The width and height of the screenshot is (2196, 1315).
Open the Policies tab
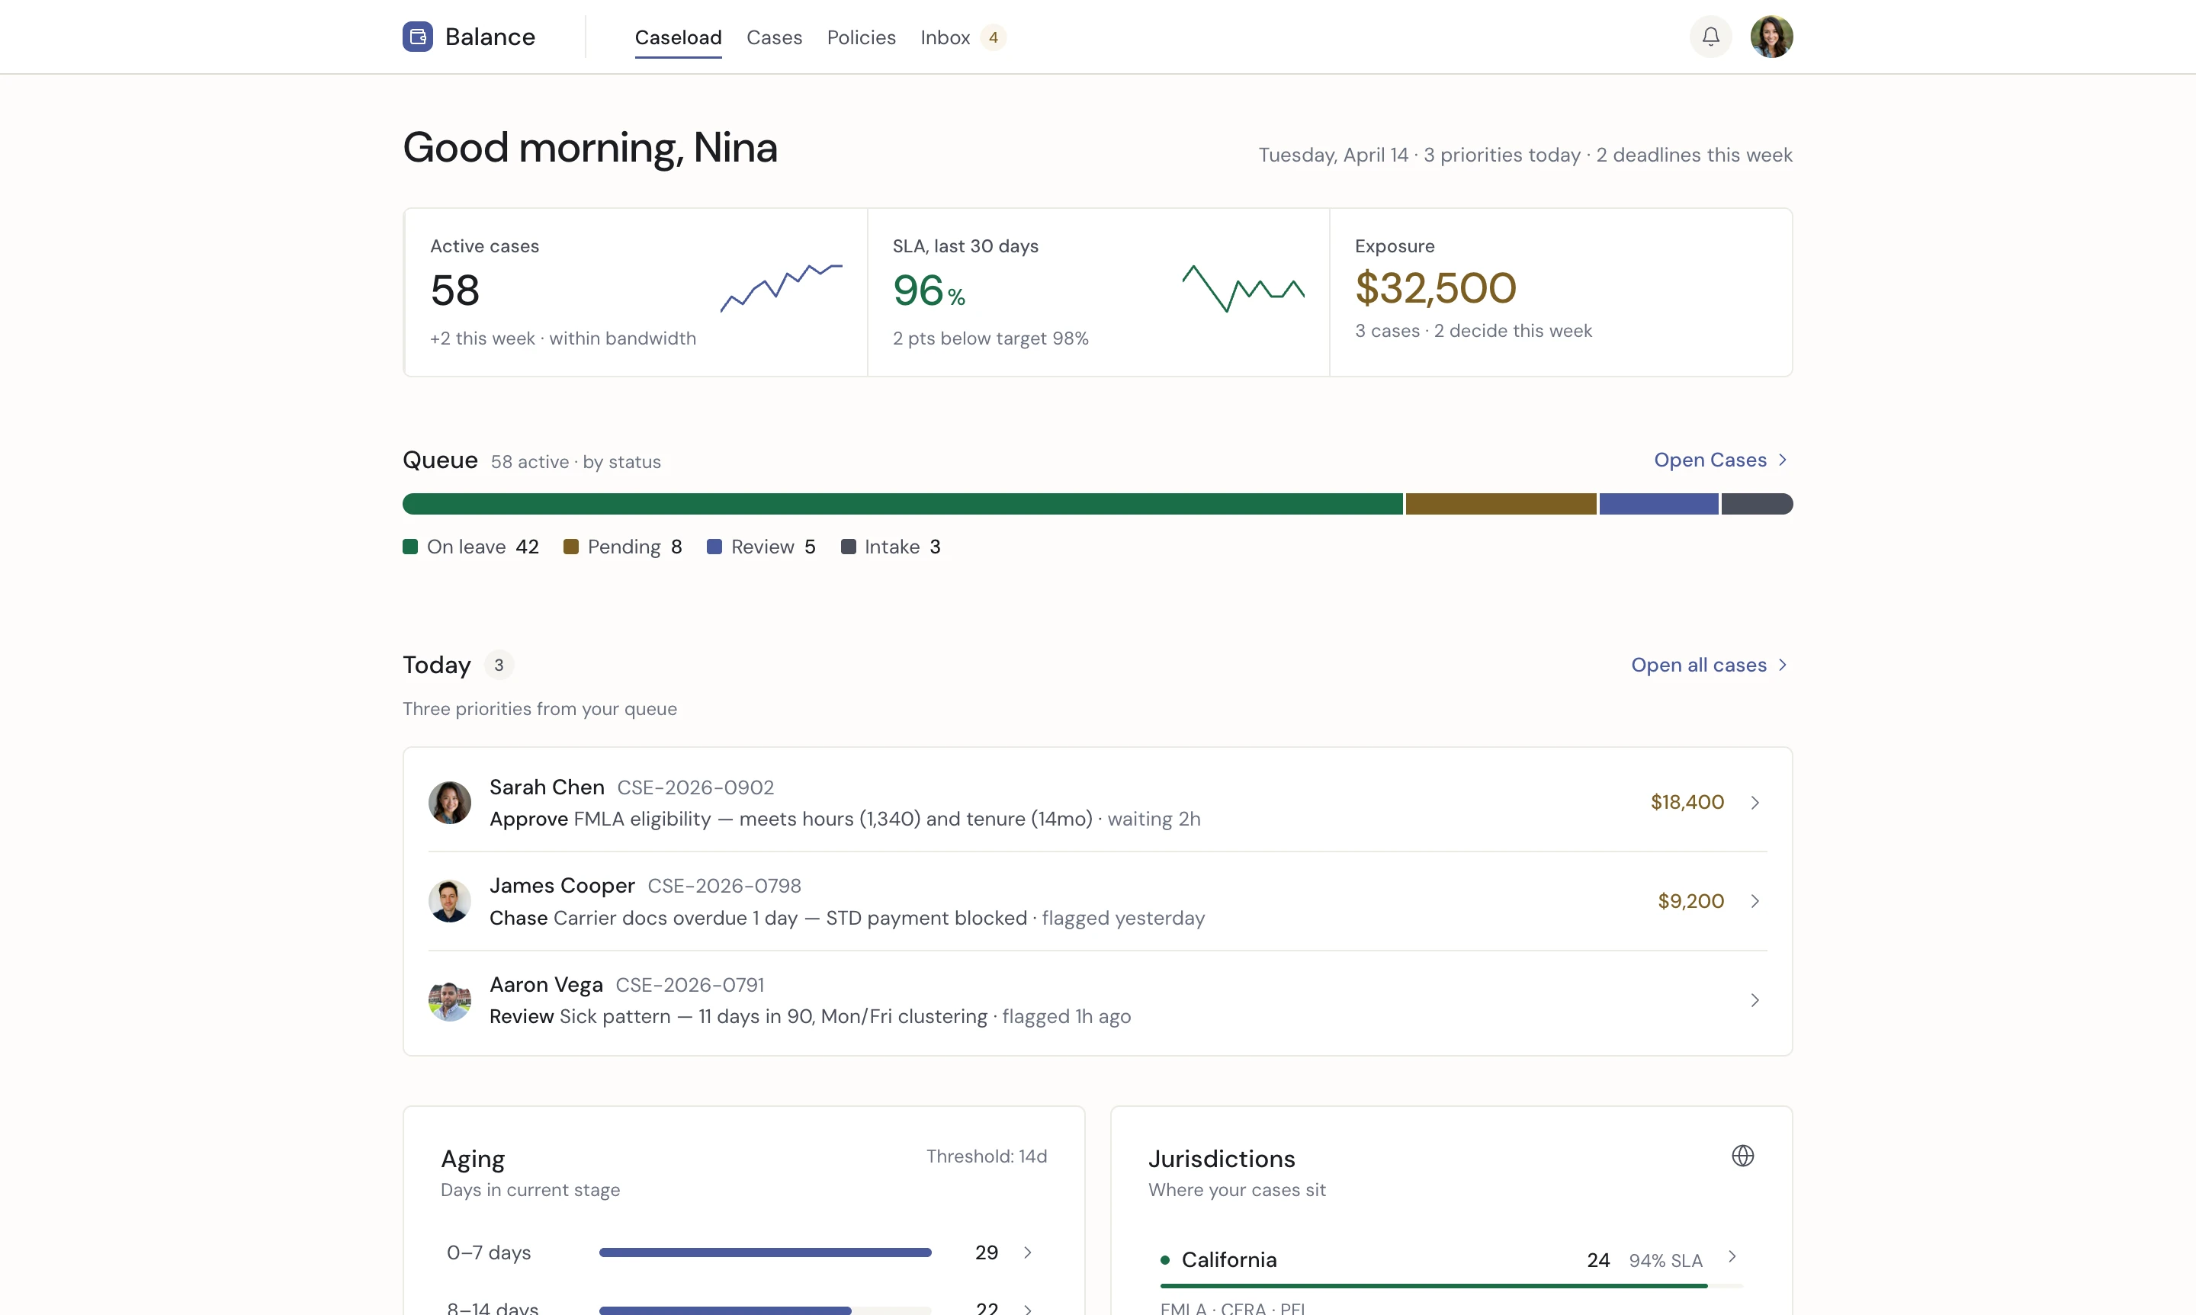pos(861,37)
